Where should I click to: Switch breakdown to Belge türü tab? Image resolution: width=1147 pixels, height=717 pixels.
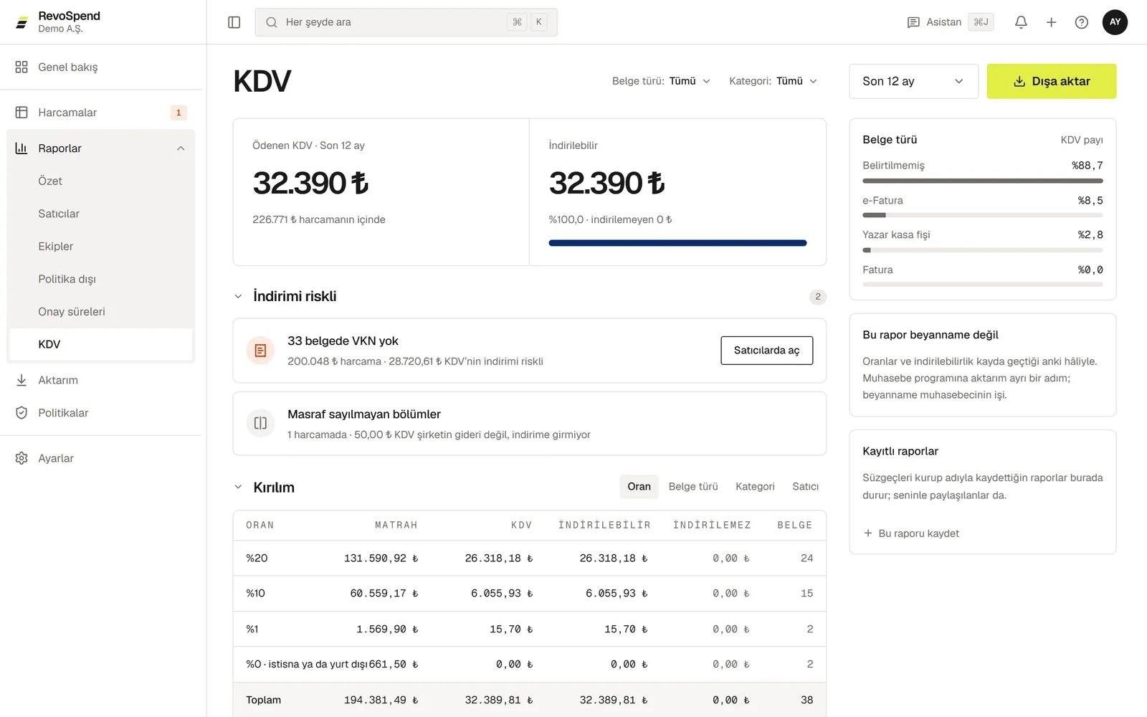click(693, 486)
